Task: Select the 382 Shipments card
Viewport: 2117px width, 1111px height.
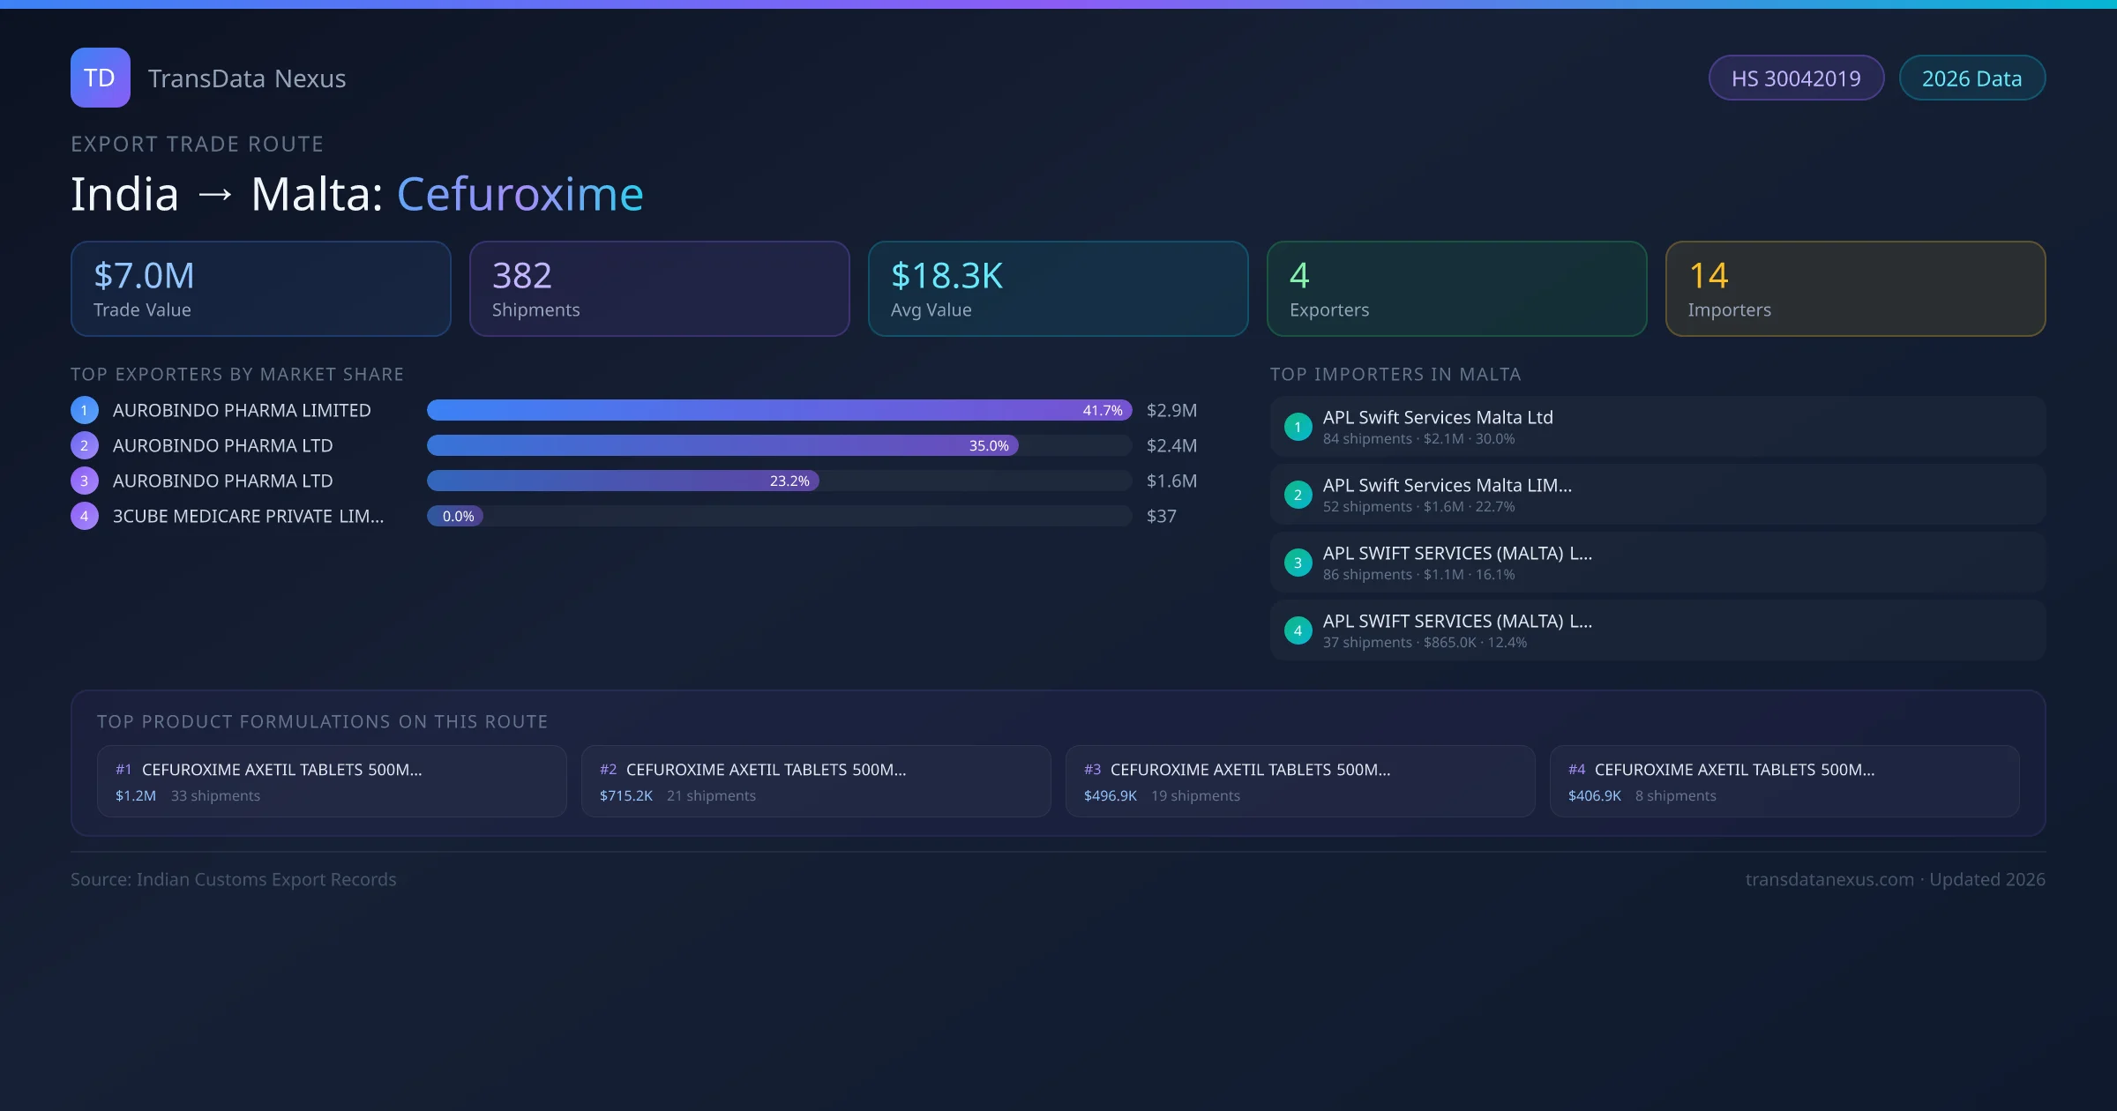Action: [x=659, y=288]
